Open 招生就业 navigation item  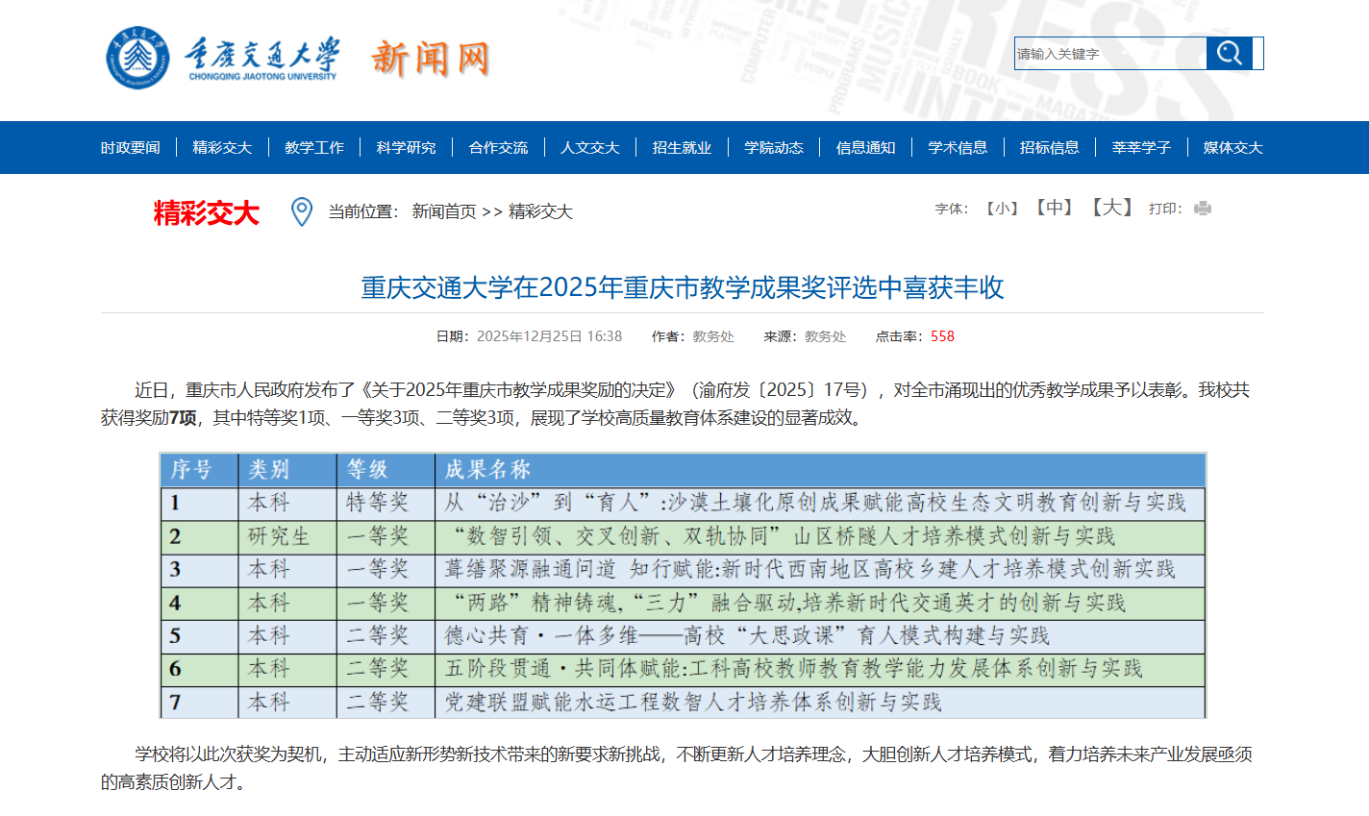coord(682,147)
